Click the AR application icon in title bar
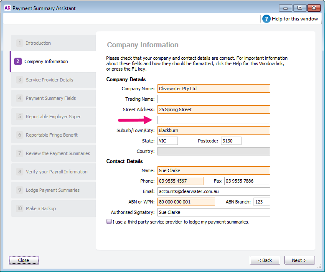The width and height of the screenshot is (325, 272). pos(7,8)
